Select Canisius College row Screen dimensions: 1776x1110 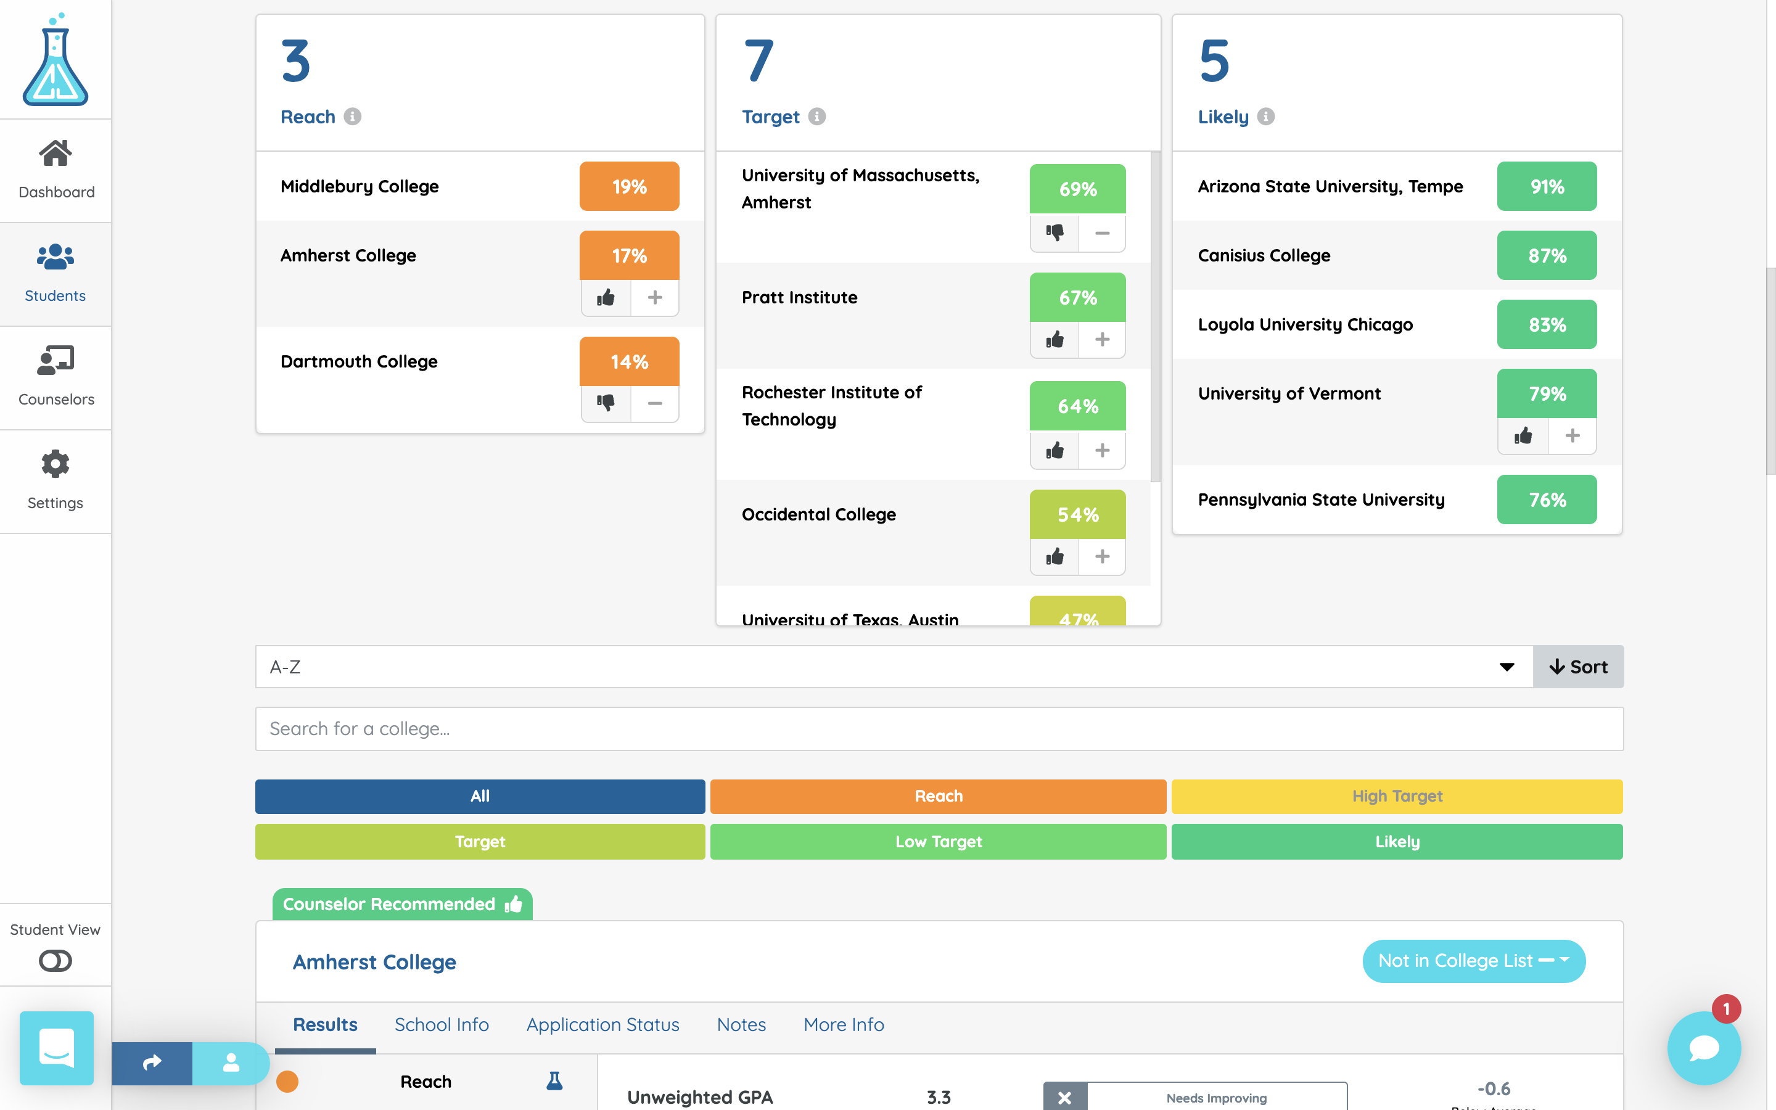(1397, 255)
